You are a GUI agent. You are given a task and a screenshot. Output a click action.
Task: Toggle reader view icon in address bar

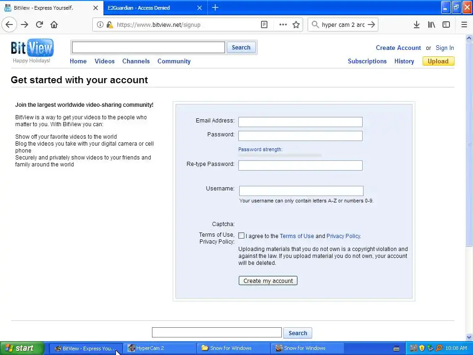[x=264, y=24]
